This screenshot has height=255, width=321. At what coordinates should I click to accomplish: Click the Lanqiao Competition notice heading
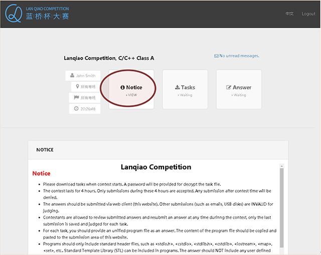tap(155, 167)
